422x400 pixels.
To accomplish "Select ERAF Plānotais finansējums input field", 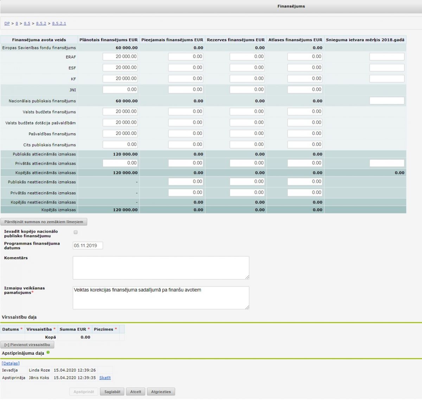I will click(120, 57).
